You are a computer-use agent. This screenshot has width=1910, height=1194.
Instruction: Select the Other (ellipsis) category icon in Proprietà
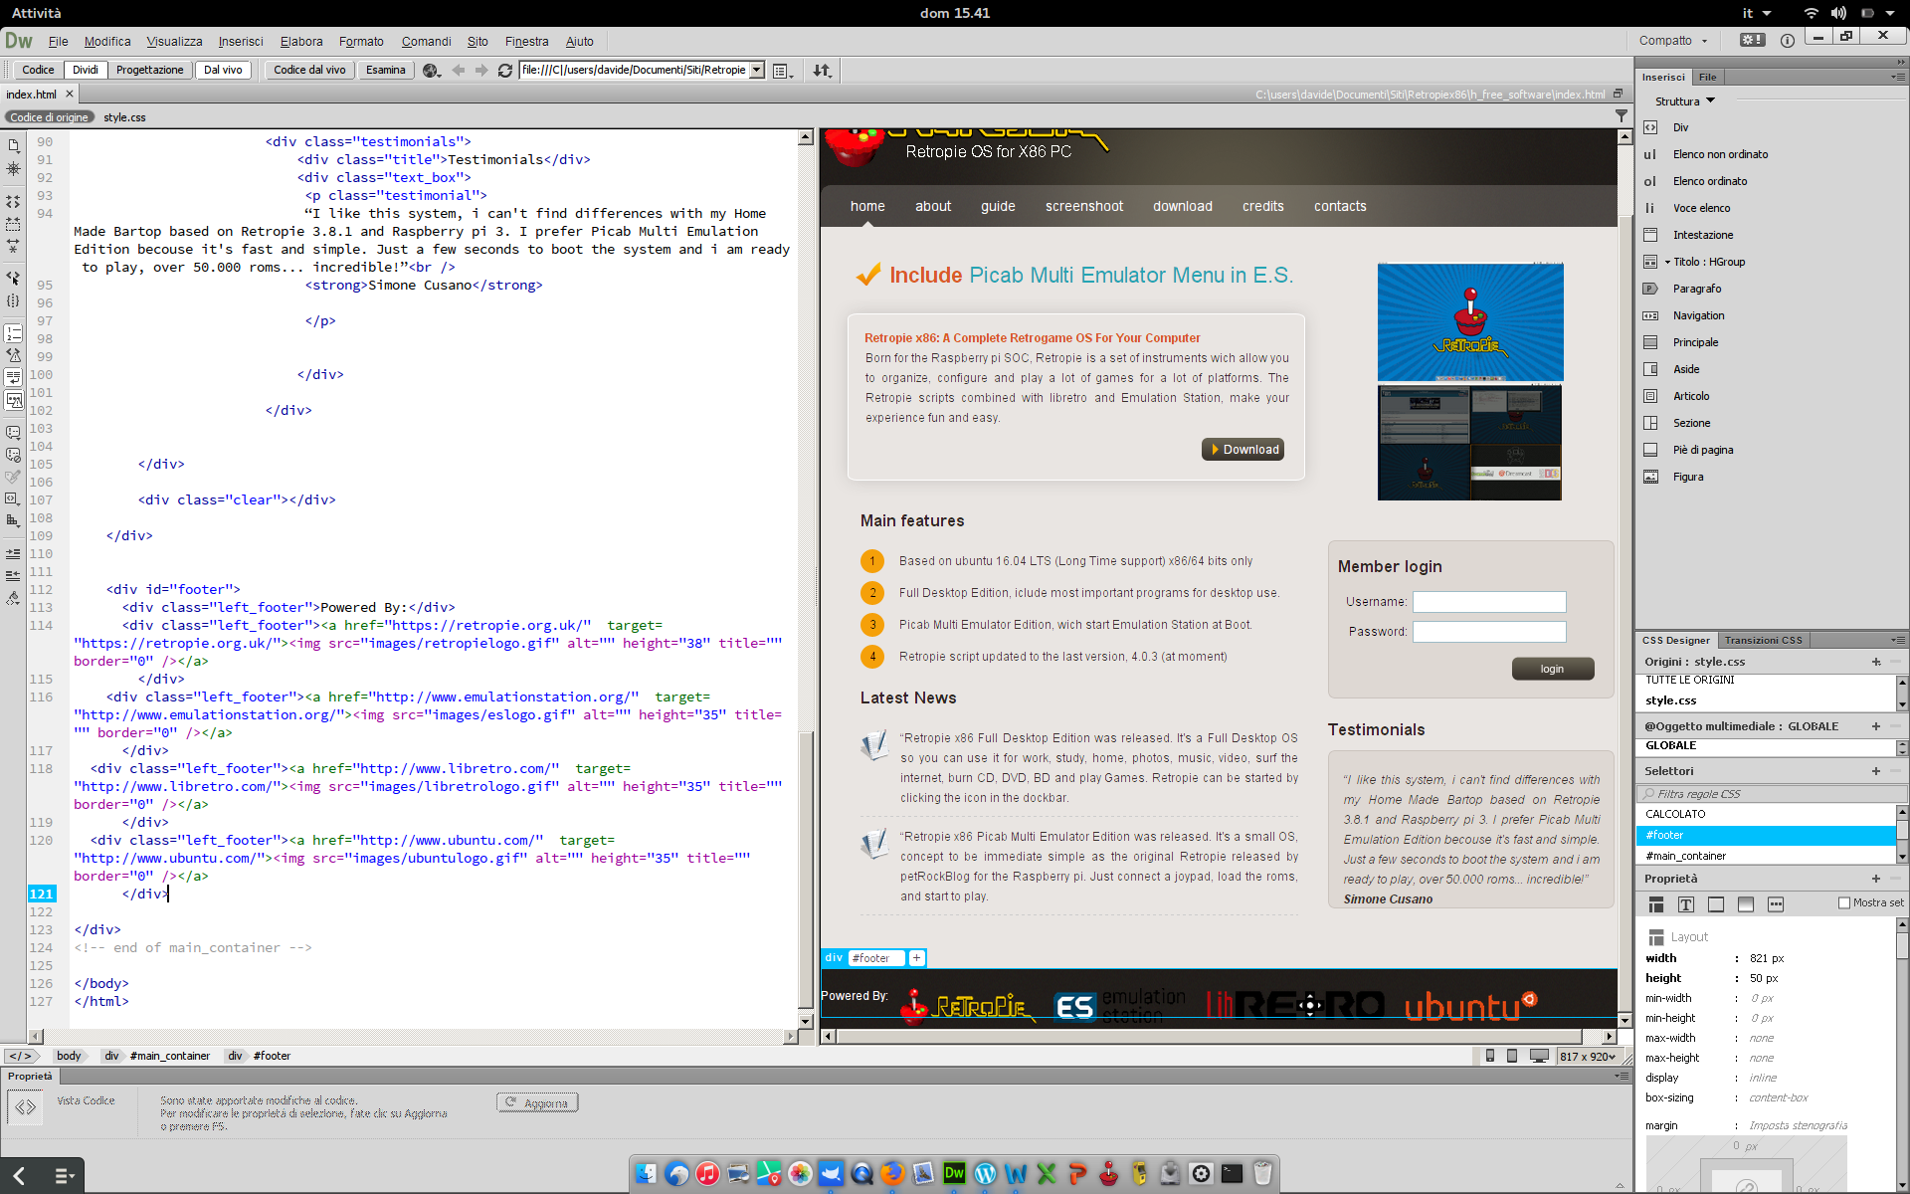coord(1776,904)
